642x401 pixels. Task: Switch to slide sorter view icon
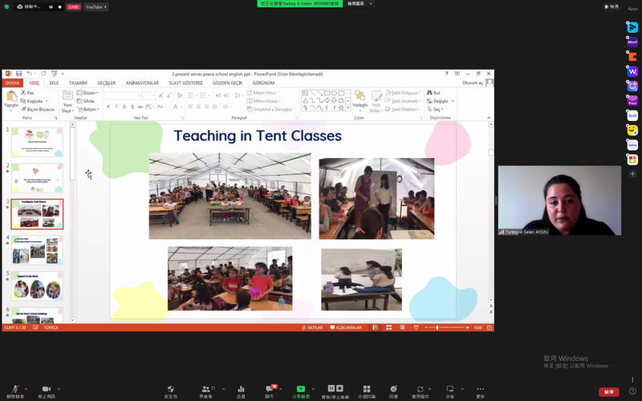point(389,327)
